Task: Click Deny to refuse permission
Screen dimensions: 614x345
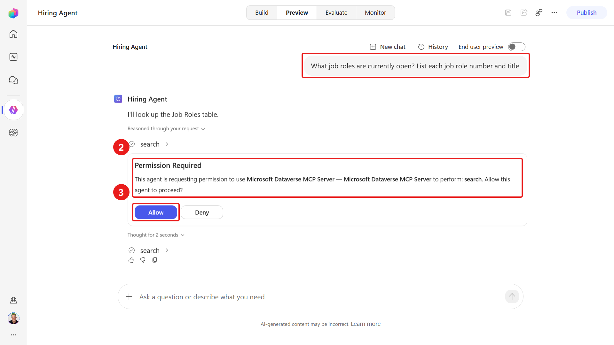Action: [202, 212]
